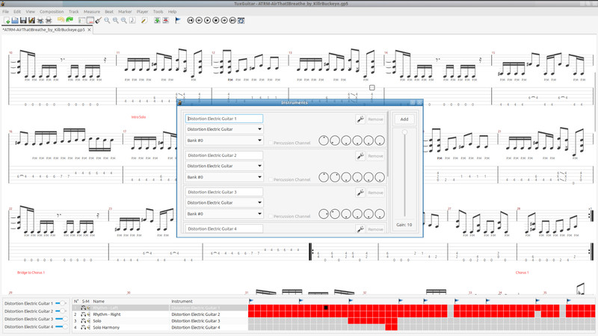Image resolution: width=598 pixels, height=336 pixels.
Task: Click the Distortion Electric Guitar 2 name field
Action: click(x=224, y=155)
